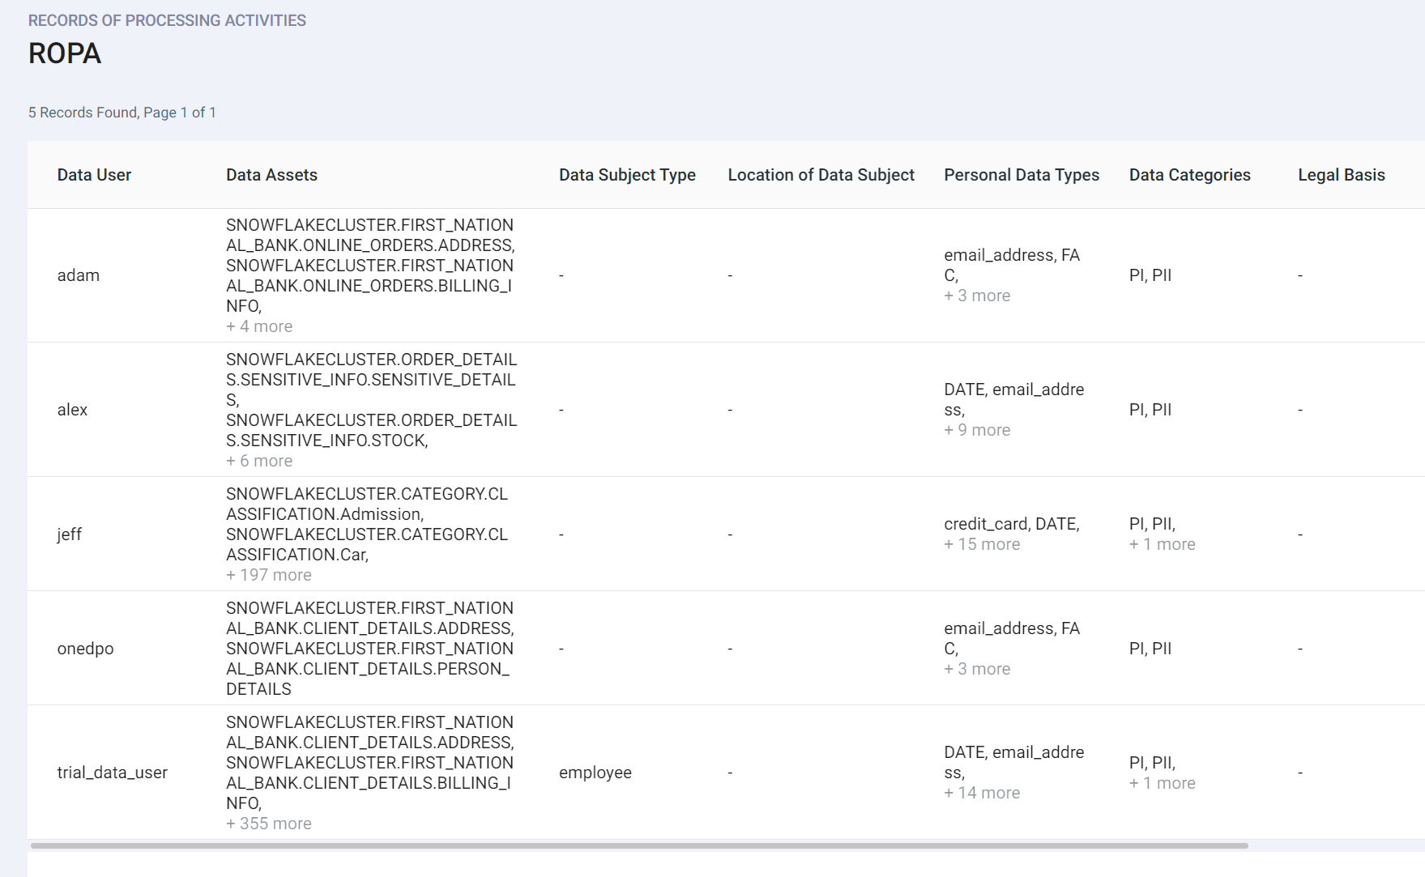The height and width of the screenshot is (877, 1425).
Task: Expand the 4 more data assets for adam
Action: (258, 326)
